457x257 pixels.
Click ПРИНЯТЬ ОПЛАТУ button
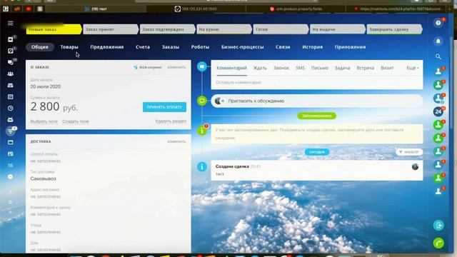click(164, 107)
